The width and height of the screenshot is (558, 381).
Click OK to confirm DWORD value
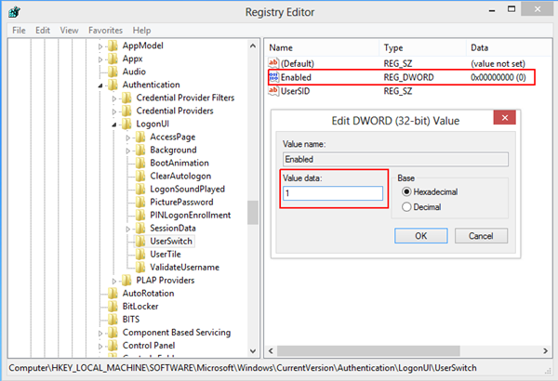(x=420, y=236)
